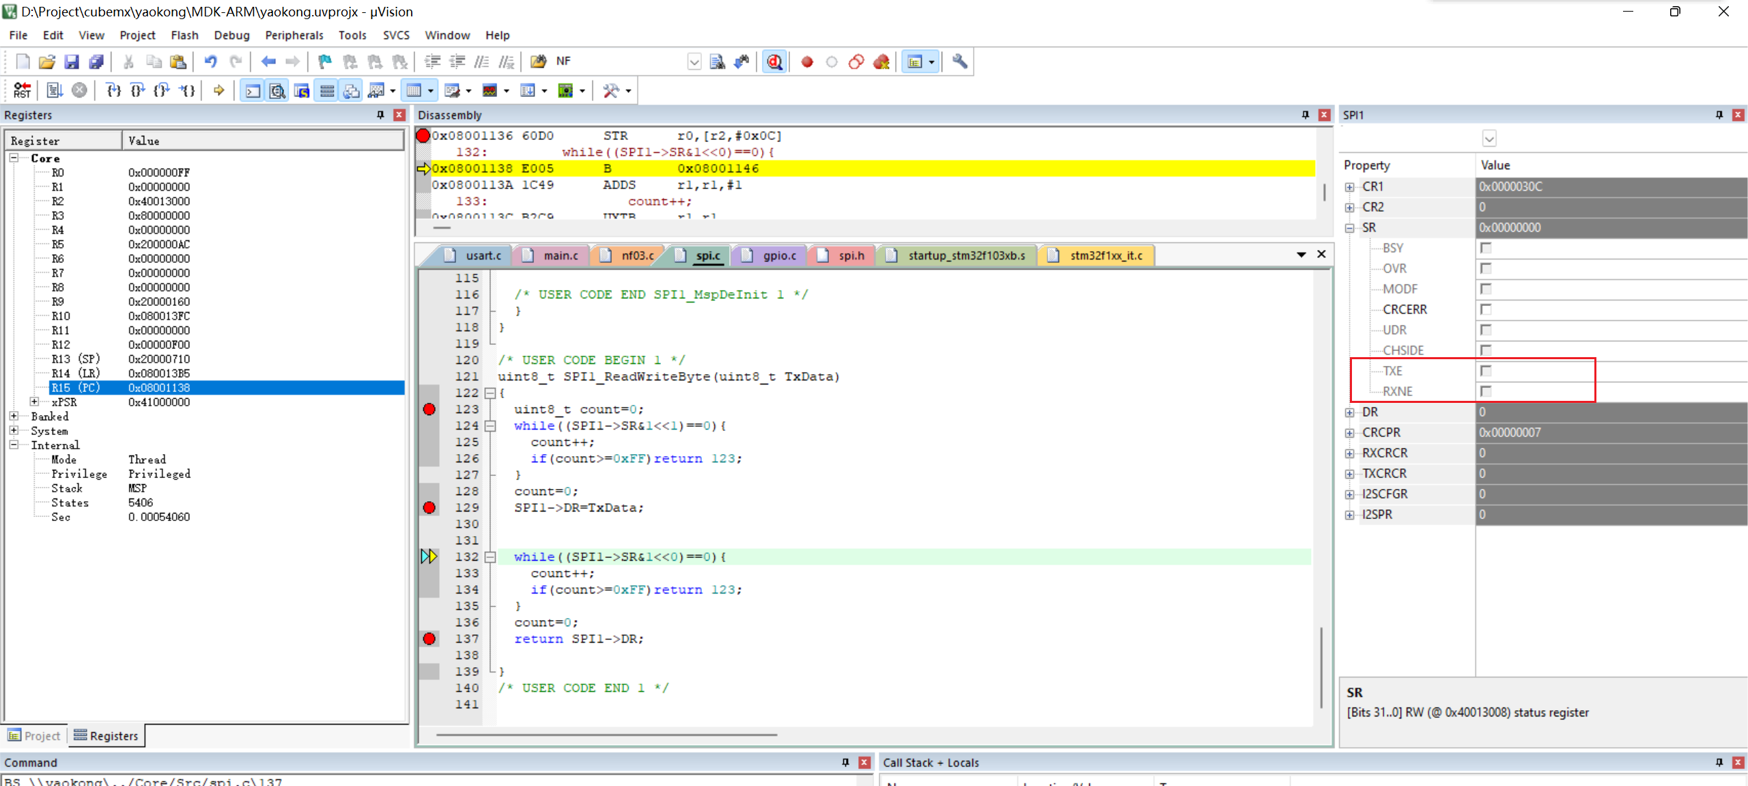This screenshot has width=1748, height=786.
Task: Open the Flash menu
Action: click(x=184, y=36)
